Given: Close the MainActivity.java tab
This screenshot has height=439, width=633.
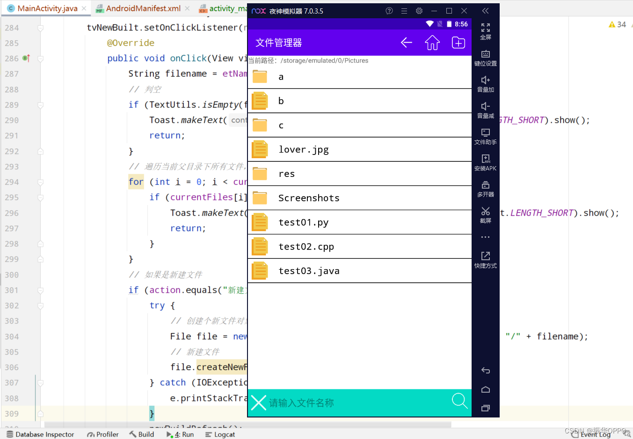Looking at the screenshot, I should click(x=84, y=8).
